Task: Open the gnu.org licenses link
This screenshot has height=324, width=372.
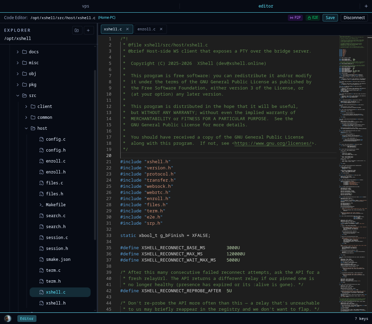Action: (273, 143)
